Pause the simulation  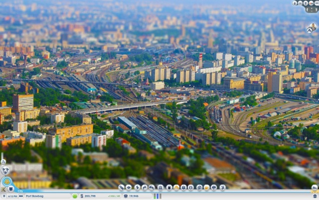pos(4,196)
